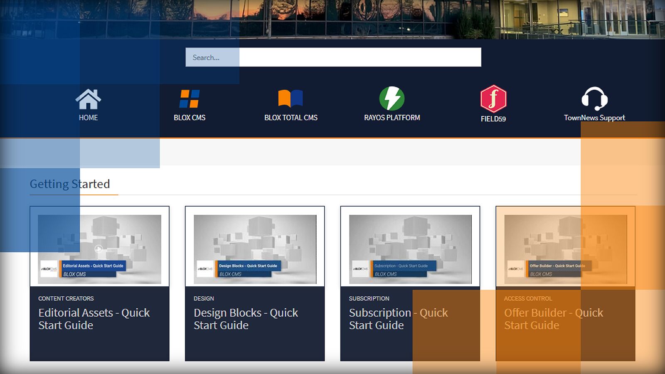Select FIELD59 menu label

point(493,119)
